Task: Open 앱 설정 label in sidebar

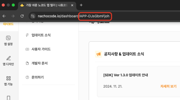Action: tap(8, 44)
